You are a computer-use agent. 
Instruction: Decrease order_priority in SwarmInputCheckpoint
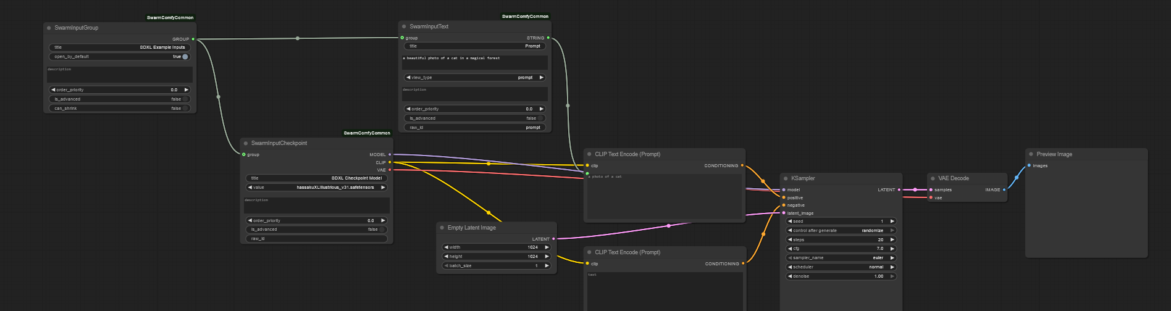coord(250,220)
